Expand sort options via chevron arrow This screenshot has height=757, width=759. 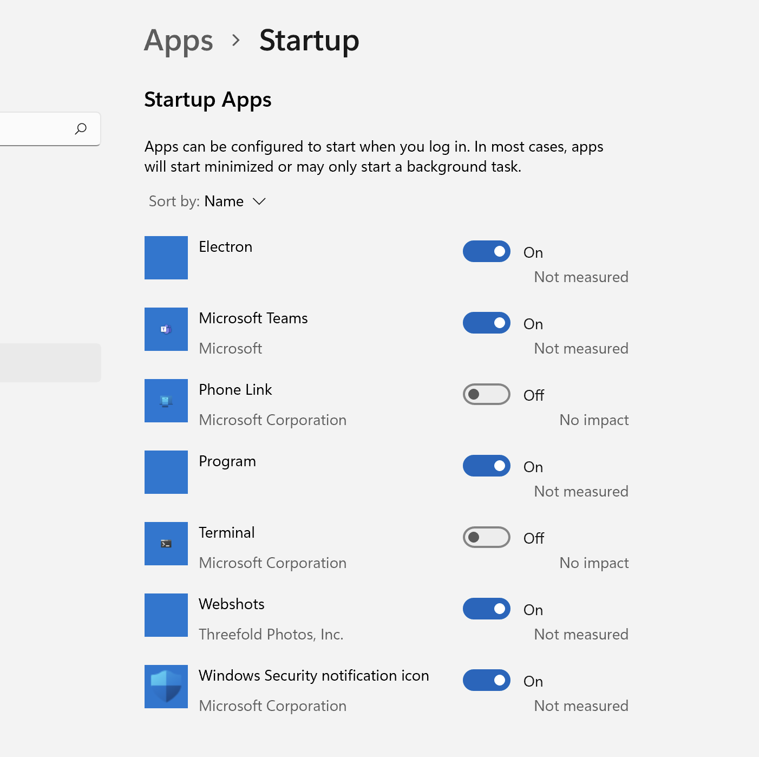click(x=259, y=201)
